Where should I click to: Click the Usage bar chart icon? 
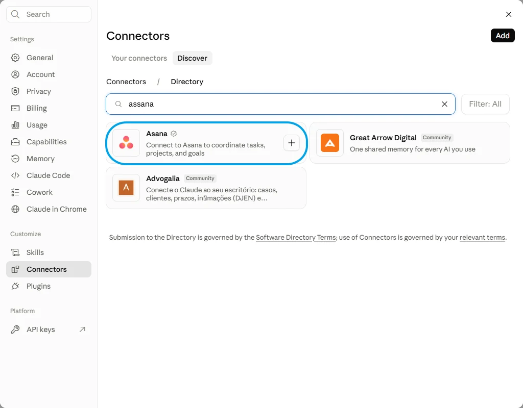click(x=15, y=125)
